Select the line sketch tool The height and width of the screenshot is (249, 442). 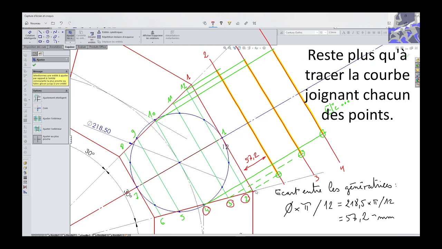pos(40,32)
